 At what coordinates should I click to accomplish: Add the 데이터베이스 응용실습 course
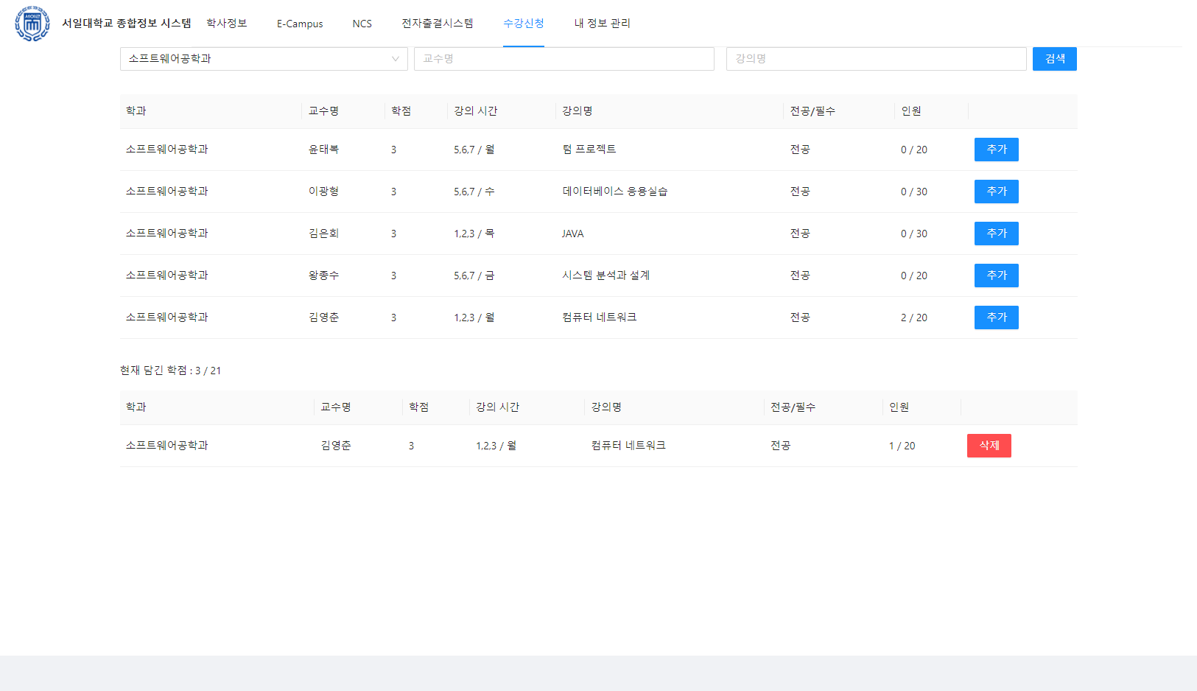click(x=996, y=191)
